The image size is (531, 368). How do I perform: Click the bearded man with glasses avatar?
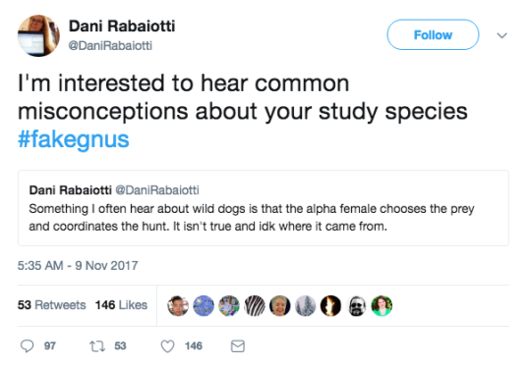pos(357,306)
